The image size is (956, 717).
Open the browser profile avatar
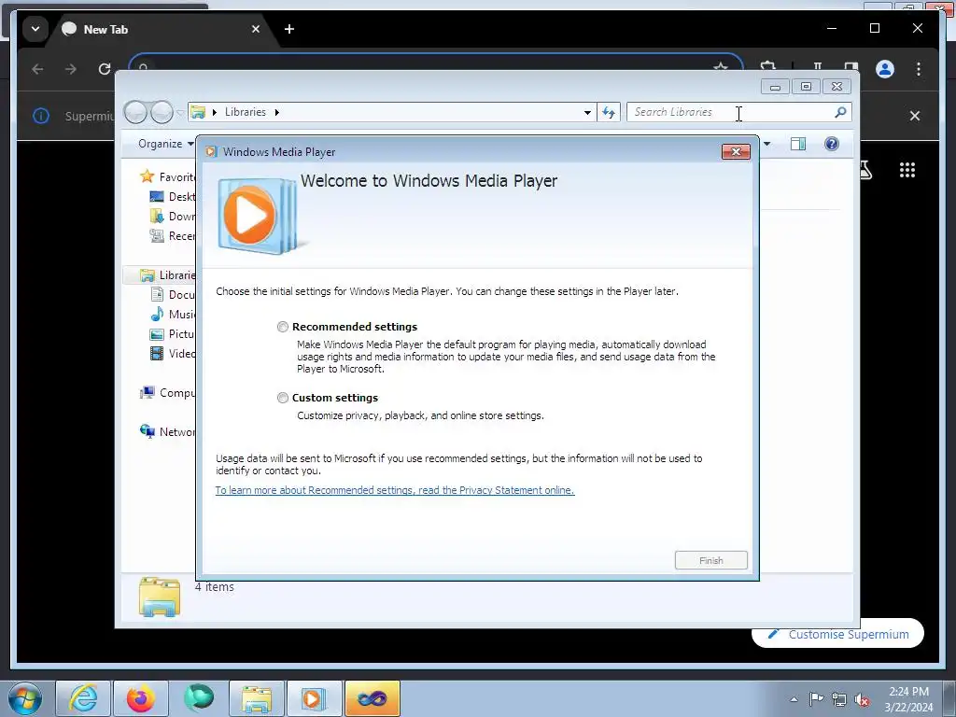[885, 69]
